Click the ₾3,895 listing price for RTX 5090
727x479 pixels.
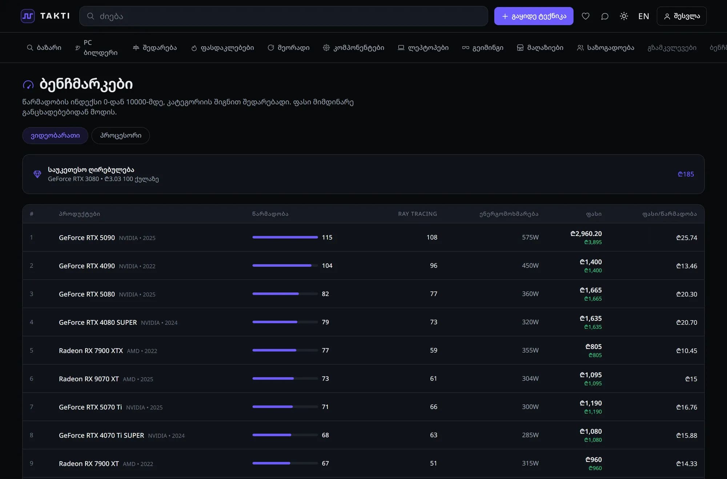[593, 242]
